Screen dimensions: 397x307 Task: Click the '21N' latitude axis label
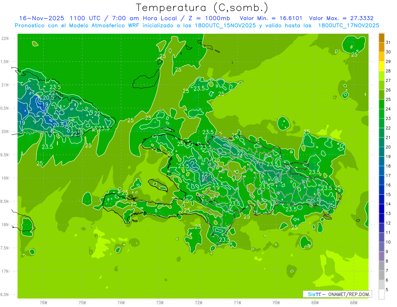click(x=5, y=85)
